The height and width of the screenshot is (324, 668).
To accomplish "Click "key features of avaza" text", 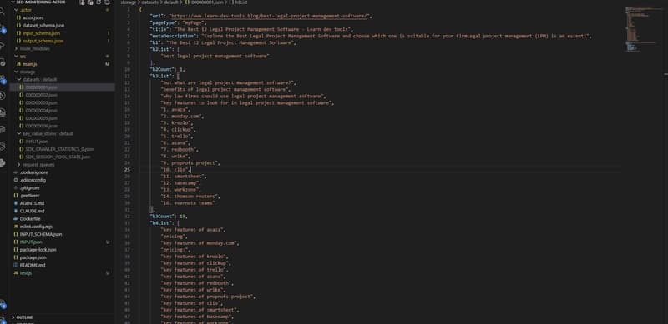I will (x=192, y=230).
